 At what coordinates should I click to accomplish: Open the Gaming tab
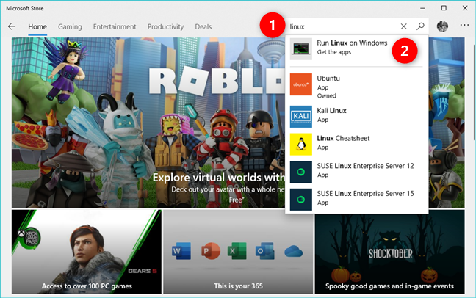click(x=70, y=27)
